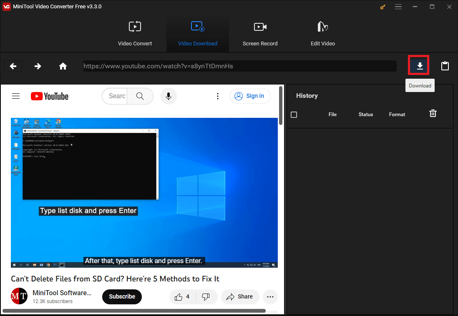Image resolution: width=458 pixels, height=316 pixels.
Task: Click the Subscribe button
Action: coord(122,296)
